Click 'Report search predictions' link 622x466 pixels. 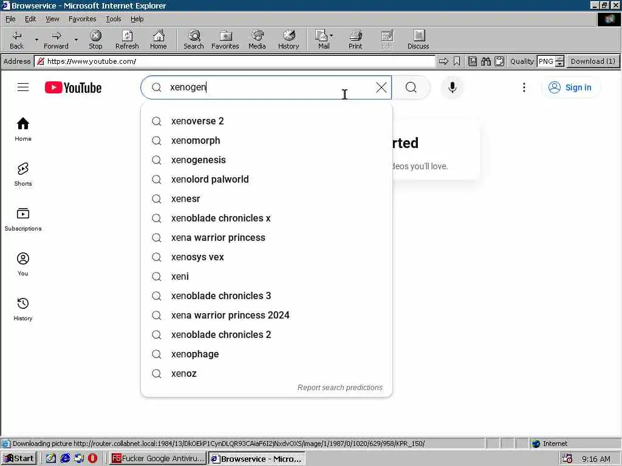pyautogui.click(x=340, y=388)
